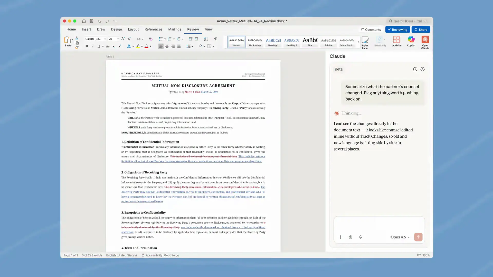The width and height of the screenshot is (493, 277).
Task: Click the Clear Formatting icon
Action: click(150, 39)
